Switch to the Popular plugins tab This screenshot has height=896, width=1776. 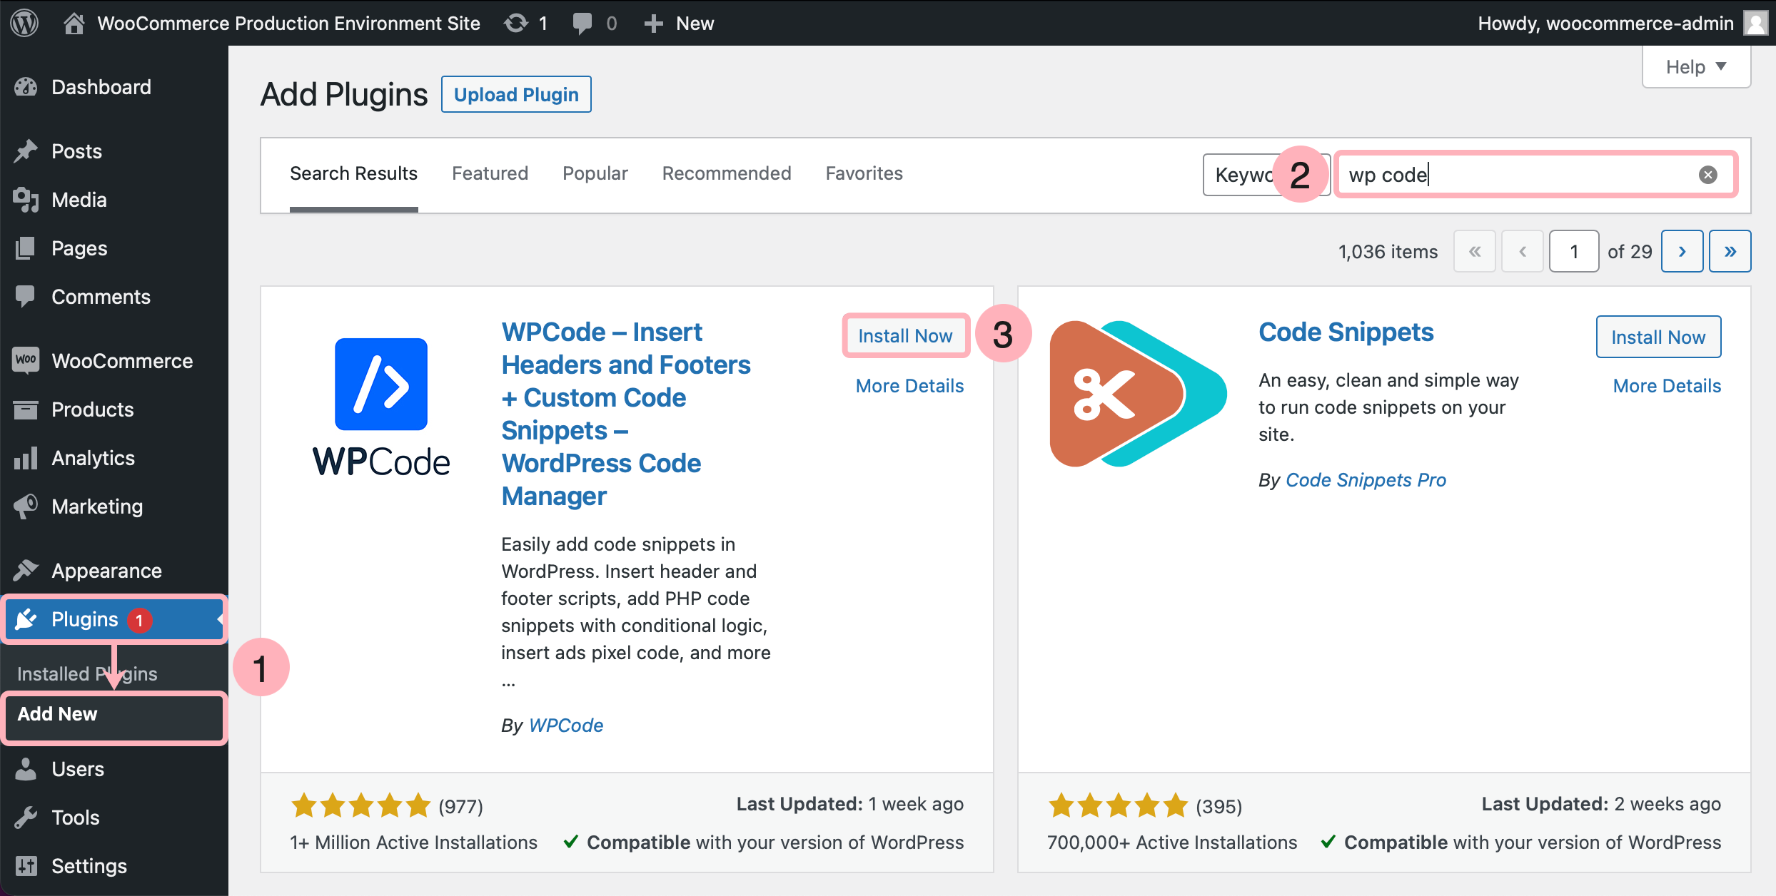pos(595,173)
